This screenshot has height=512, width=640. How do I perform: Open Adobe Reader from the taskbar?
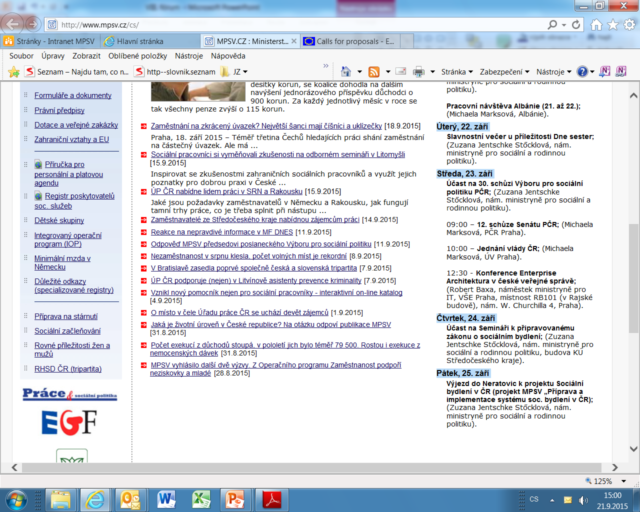click(x=272, y=499)
